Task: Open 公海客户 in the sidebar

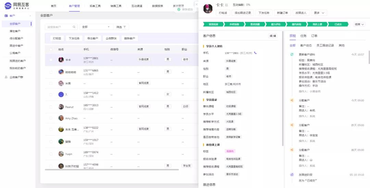Action: pos(15,53)
